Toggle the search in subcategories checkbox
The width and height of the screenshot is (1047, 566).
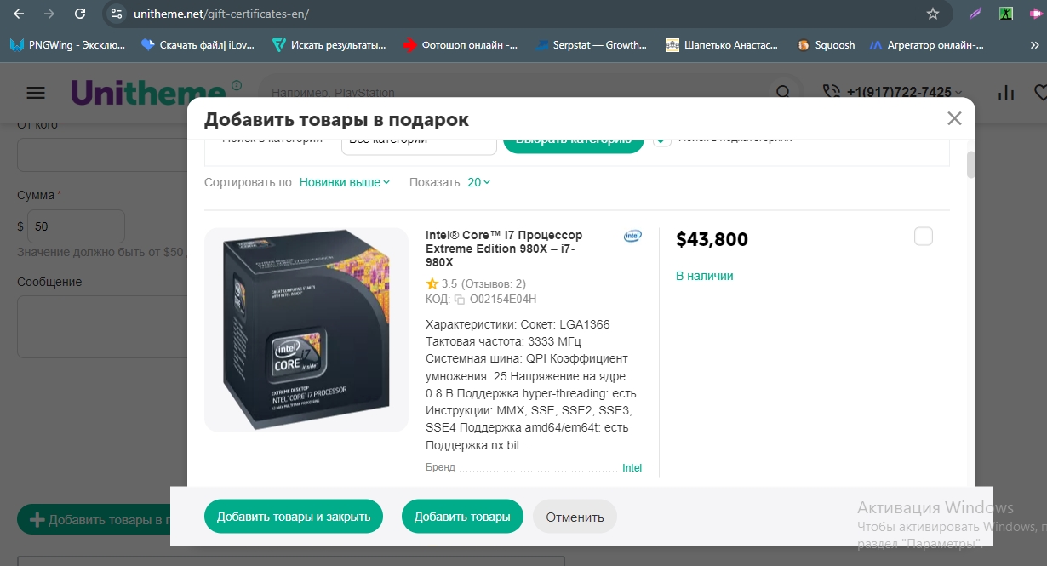coord(662,140)
